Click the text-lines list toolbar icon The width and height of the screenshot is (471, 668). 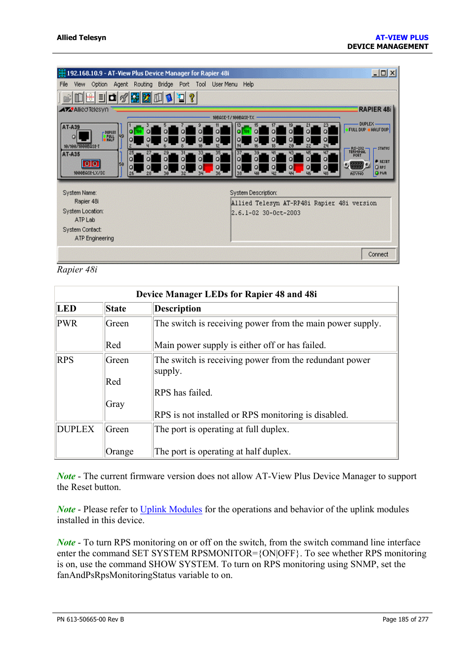coord(101,98)
